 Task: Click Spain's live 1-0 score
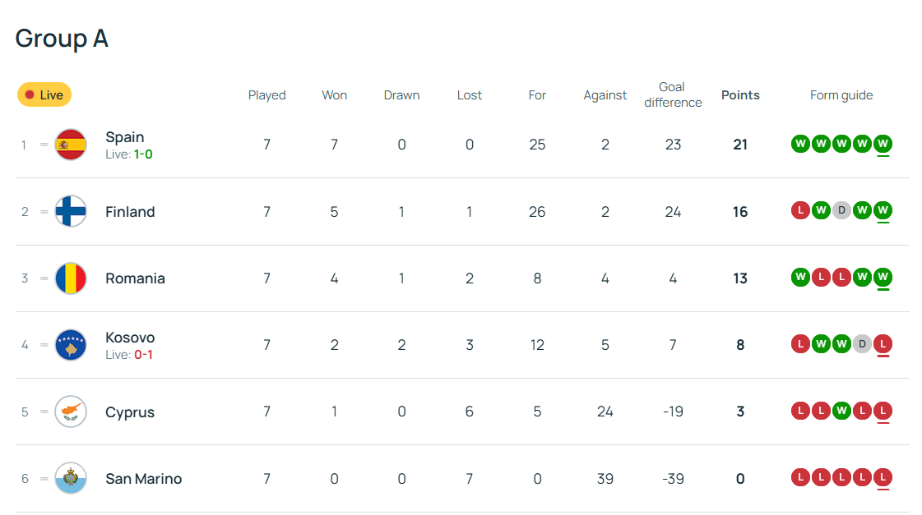(144, 154)
